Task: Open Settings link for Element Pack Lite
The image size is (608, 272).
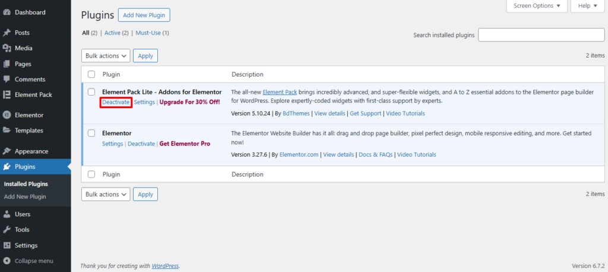Action: click(145, 102)
